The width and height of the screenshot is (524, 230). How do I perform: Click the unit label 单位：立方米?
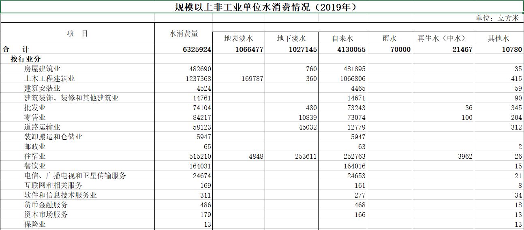pos(498,18)
